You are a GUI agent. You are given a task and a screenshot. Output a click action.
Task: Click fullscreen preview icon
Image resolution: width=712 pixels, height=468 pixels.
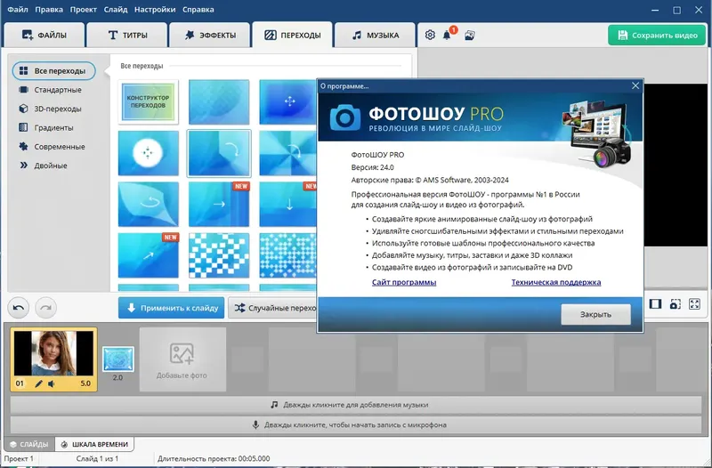tap(694, 304)
